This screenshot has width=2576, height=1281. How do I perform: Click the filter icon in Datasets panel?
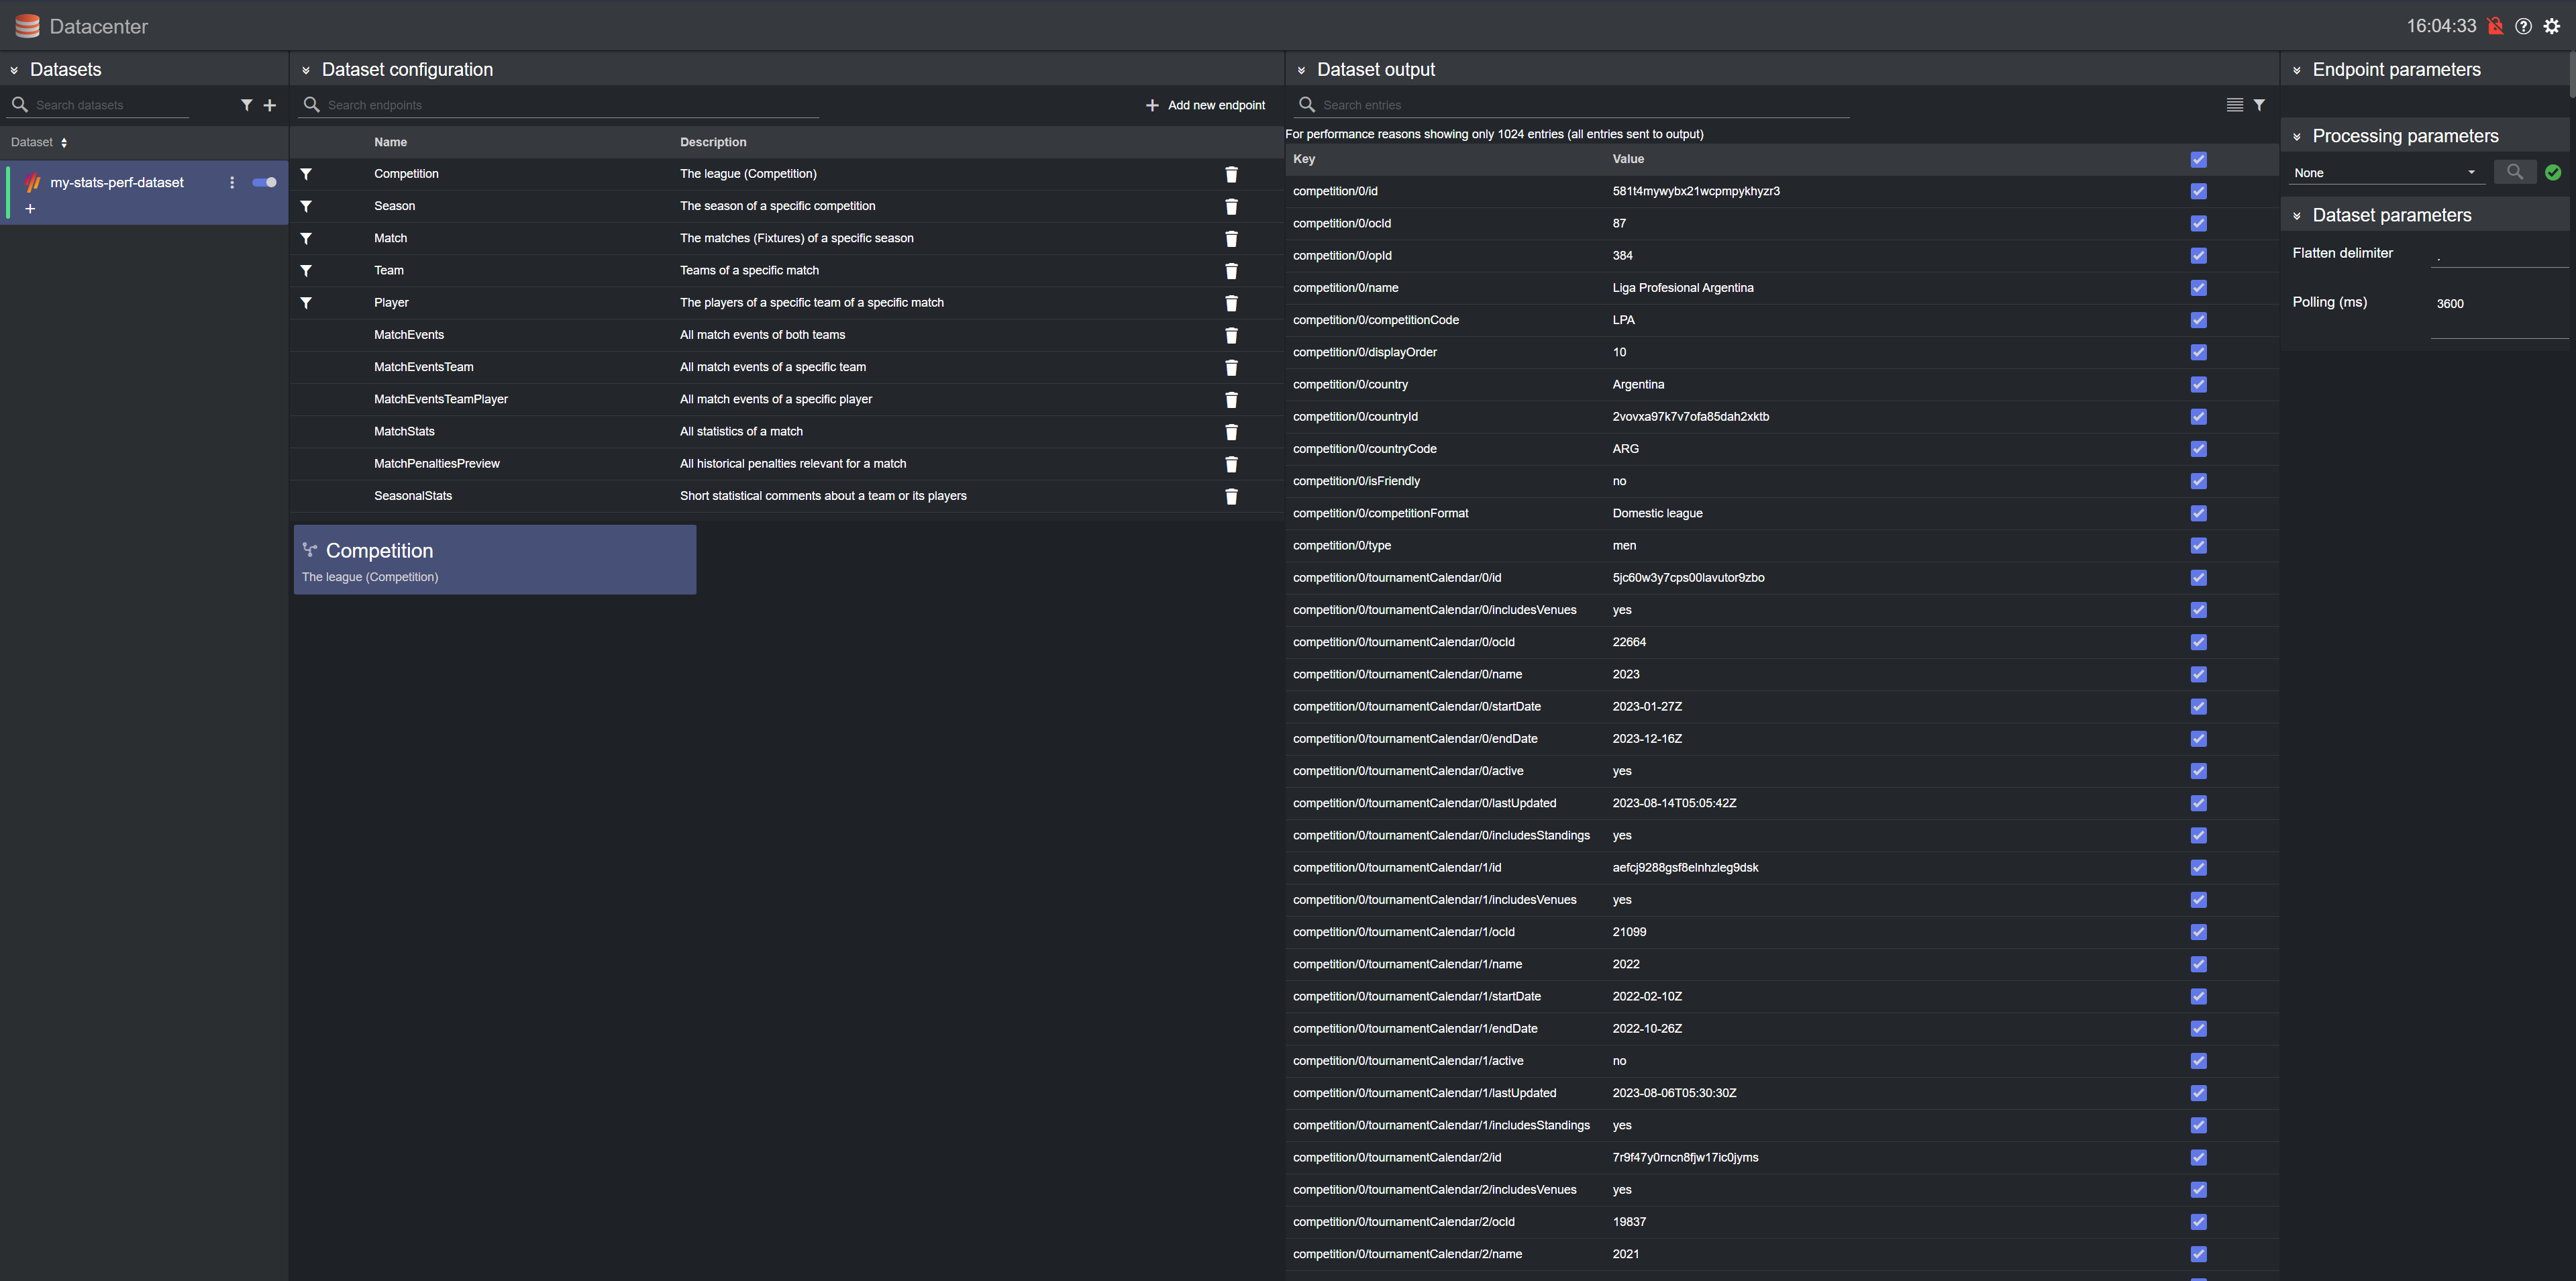click(246, 105)
